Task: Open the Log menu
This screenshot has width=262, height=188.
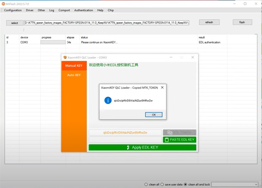Action: (51, 10)
